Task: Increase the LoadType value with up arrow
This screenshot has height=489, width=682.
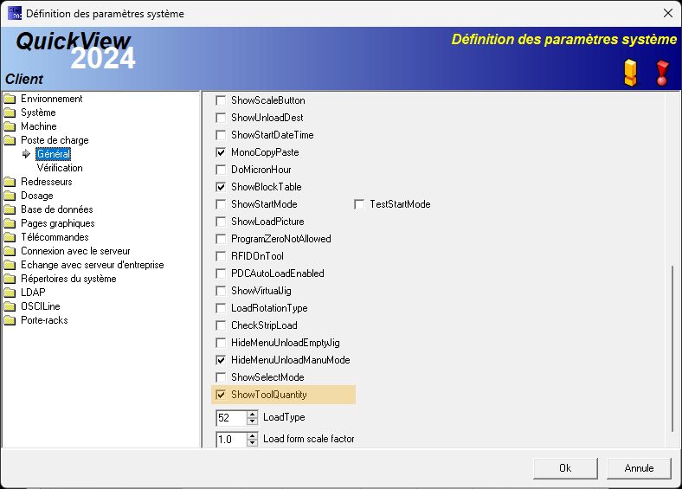Action: pos(252,415)
